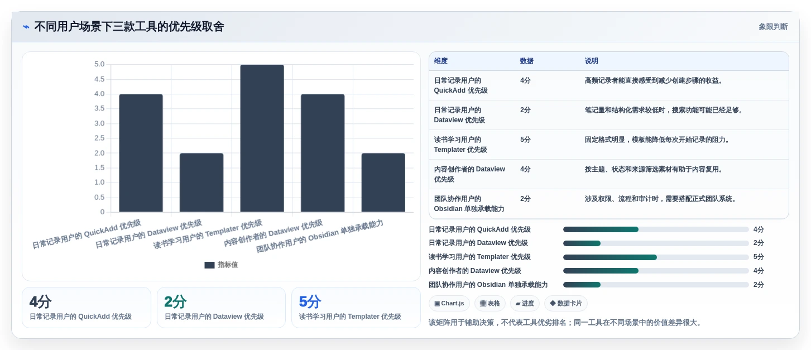Click the 日常记录用户的 QuickAdd progress bar
Viewport: 811px width, 350px height.
(656, 229)
